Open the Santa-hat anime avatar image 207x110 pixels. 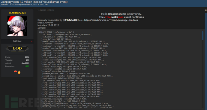[17, 26]
